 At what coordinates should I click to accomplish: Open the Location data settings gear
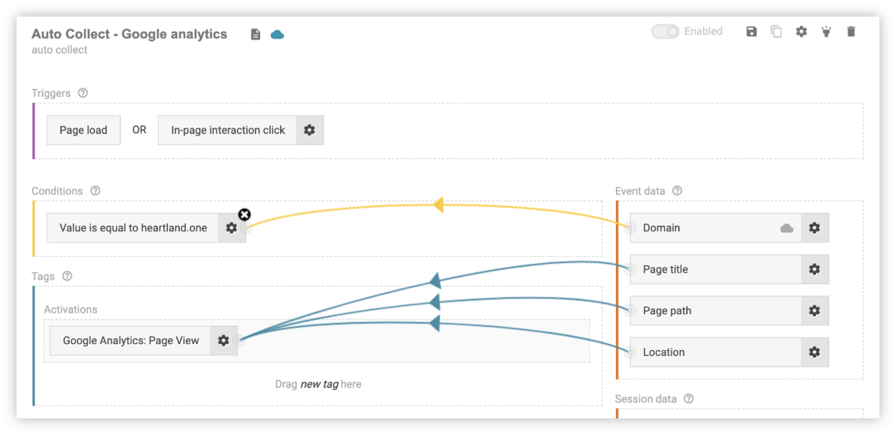click(x=814, y=352)
